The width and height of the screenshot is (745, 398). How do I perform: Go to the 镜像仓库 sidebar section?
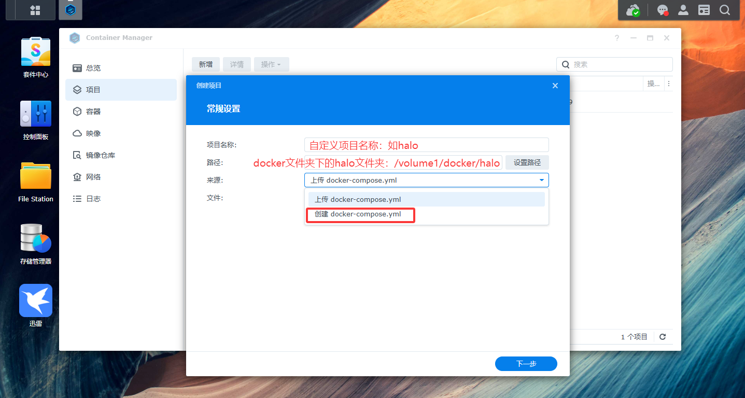[100, 155]
